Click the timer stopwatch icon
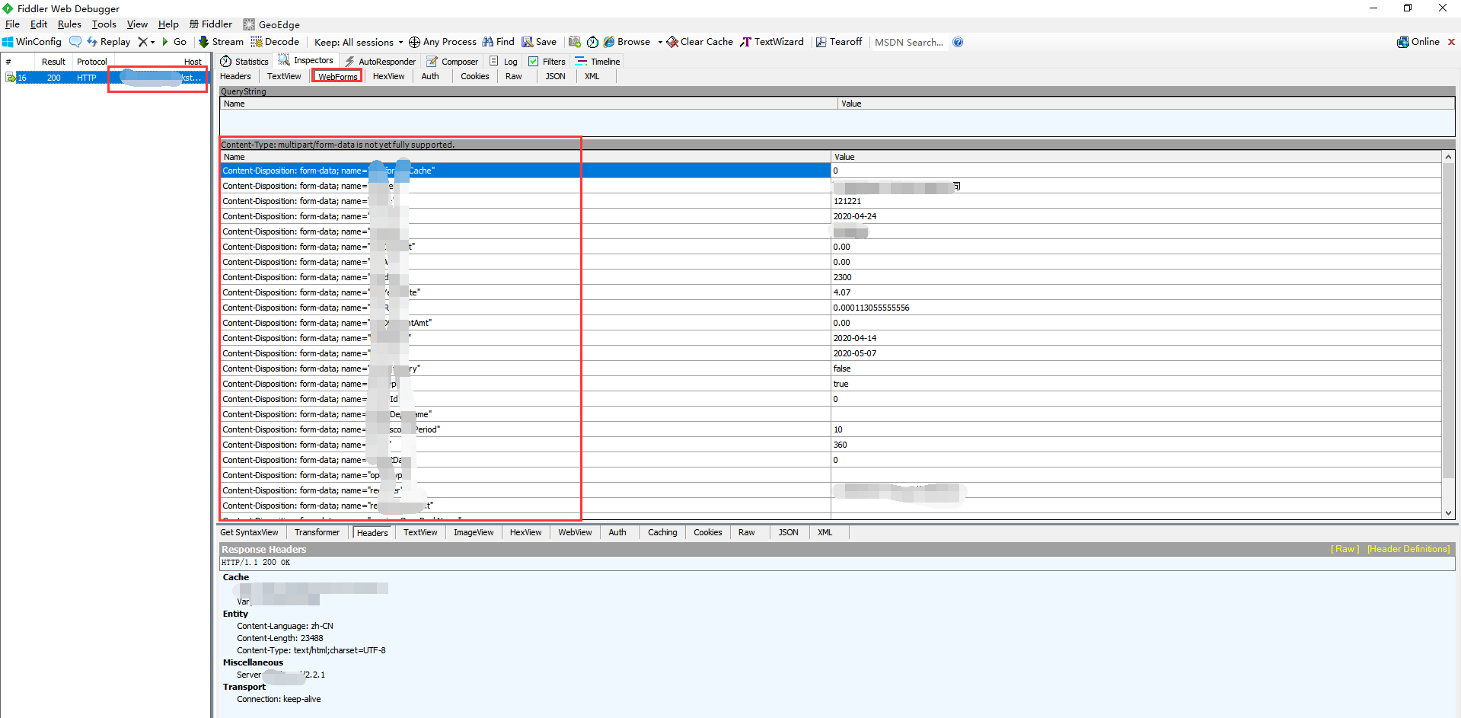Screen dimensions: 1461x718 (592, 42)
